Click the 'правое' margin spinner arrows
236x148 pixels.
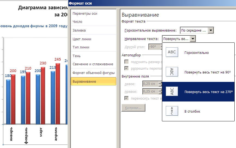[161, 91]
